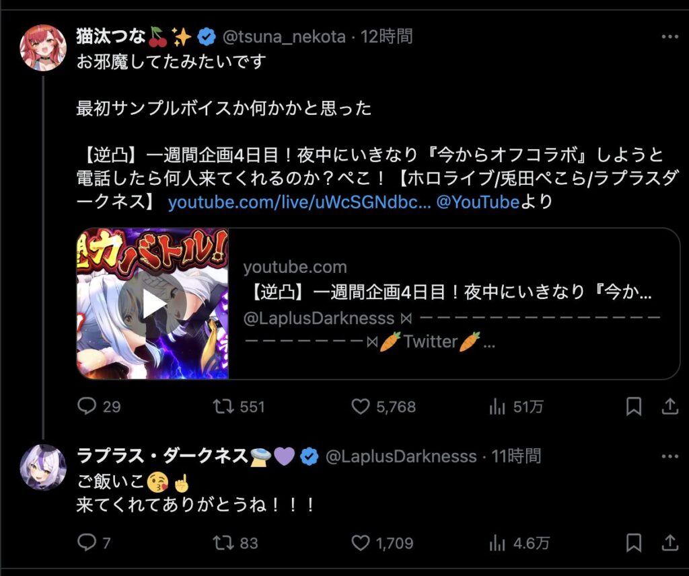The image size is (689, 576).
Task: View analytics showing 4.6万 views
Action: coord(497,544)
